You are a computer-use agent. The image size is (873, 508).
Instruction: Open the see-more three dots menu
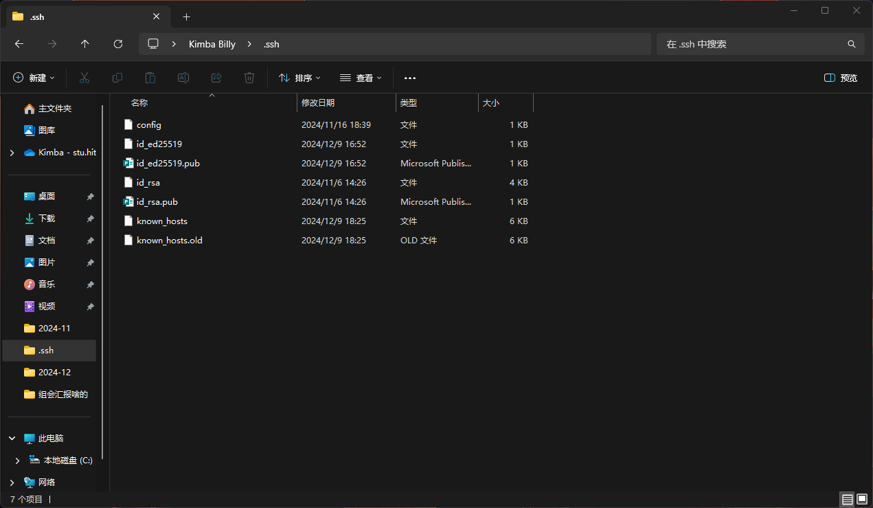(x=410, y=78)
